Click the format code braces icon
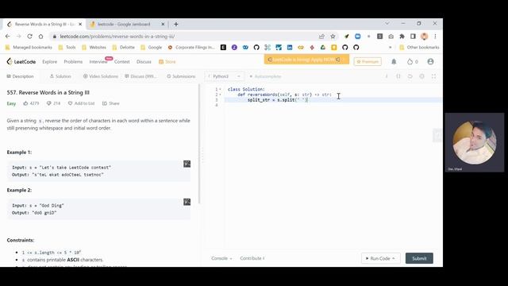The height and width of the screenshot is (286, 508). pos(398,76)
